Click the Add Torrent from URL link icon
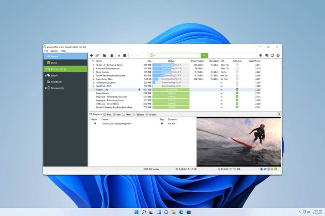The image size is (325, 216). pyautogui.click(x=97, y=55)
